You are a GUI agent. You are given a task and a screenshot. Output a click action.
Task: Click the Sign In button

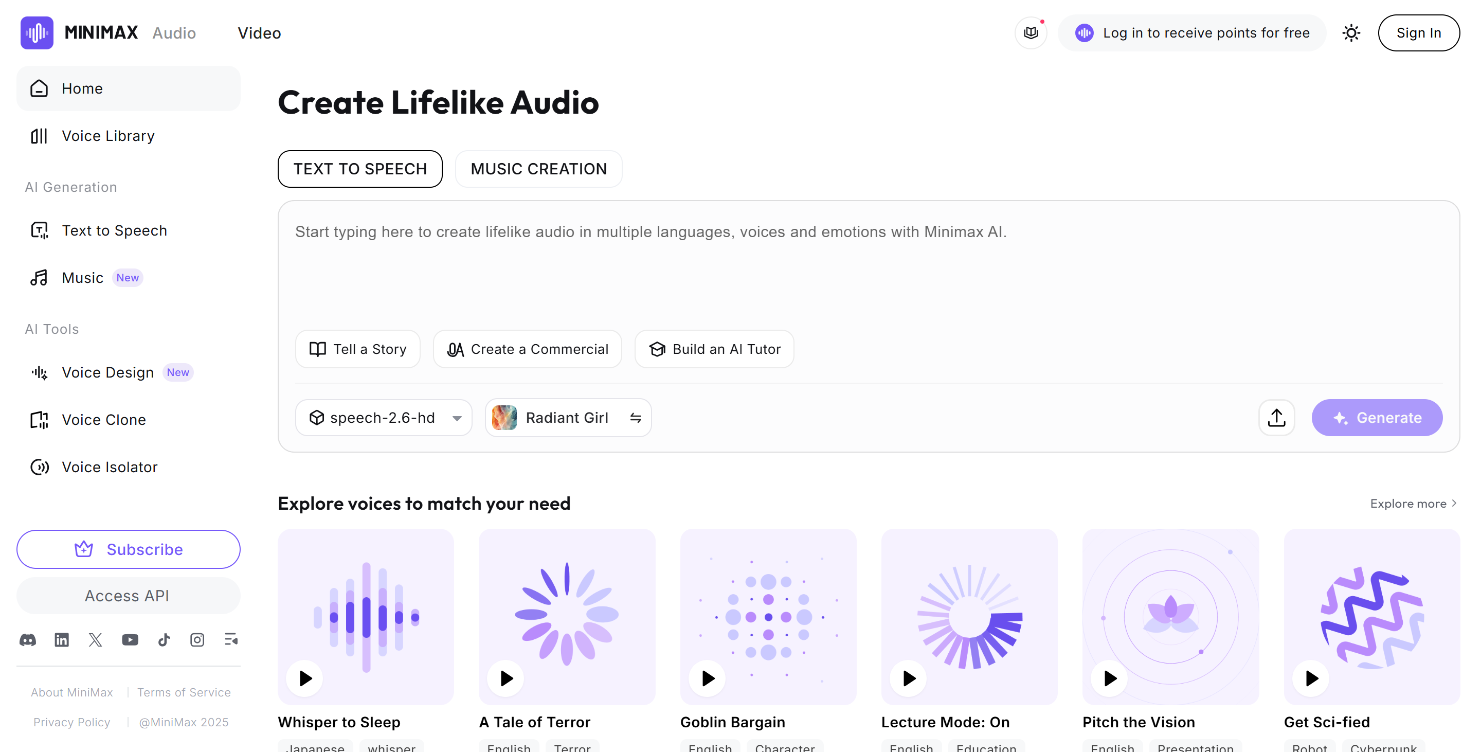pyautogui.click(x=1418, y=33)
